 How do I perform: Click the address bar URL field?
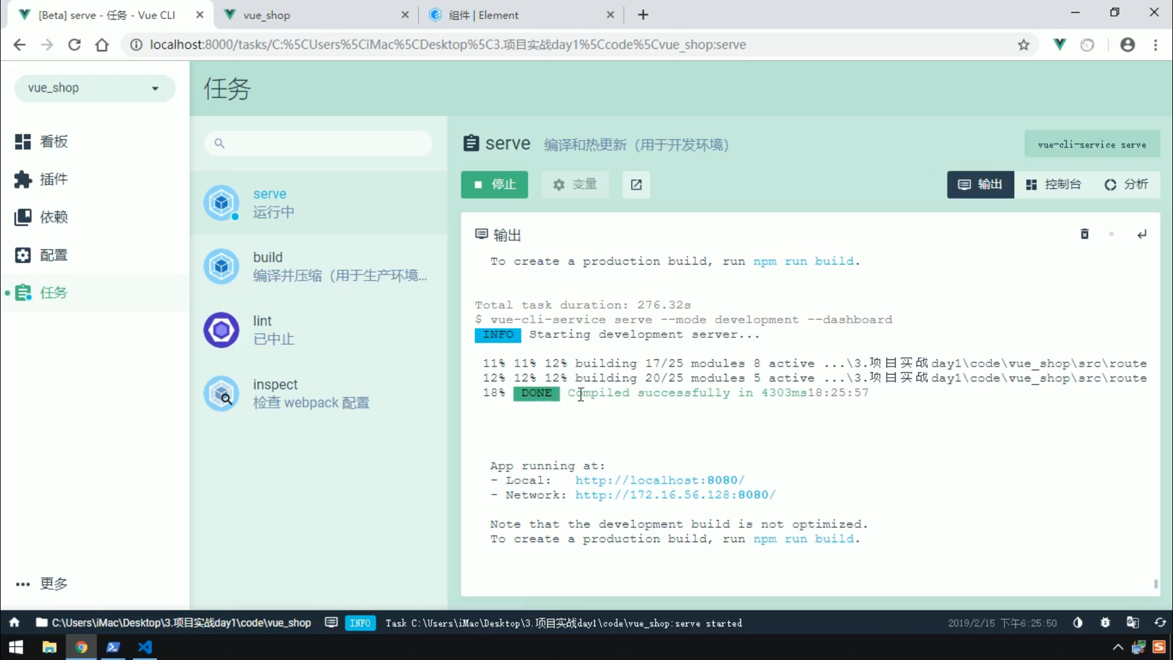click(580, 45)
